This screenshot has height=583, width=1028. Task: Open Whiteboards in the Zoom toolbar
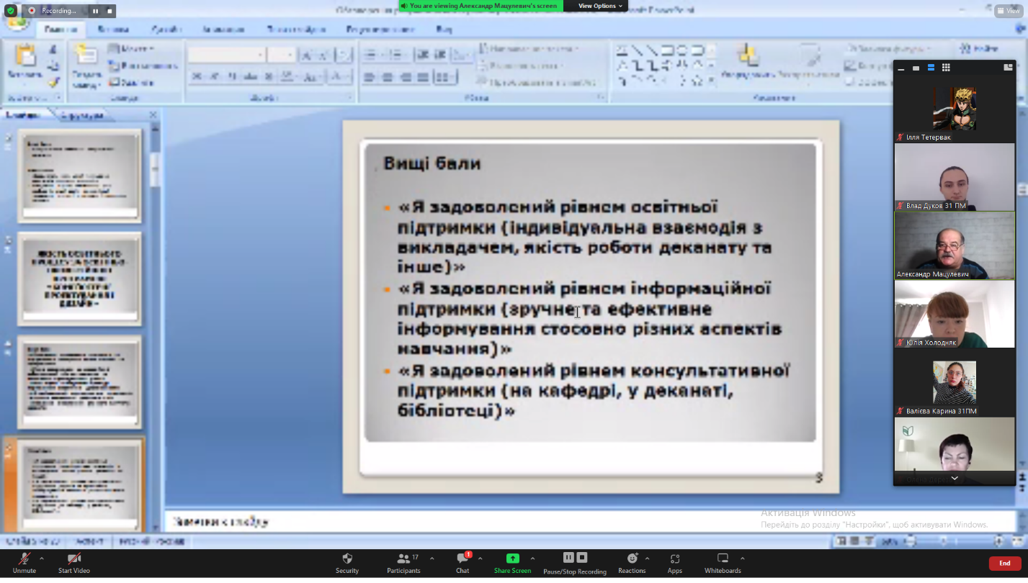click(x=723, y=563)
